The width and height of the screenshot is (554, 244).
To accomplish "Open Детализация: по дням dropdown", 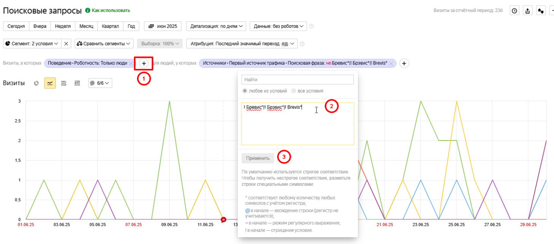I will pyautogui.click(x=216, y=26).
